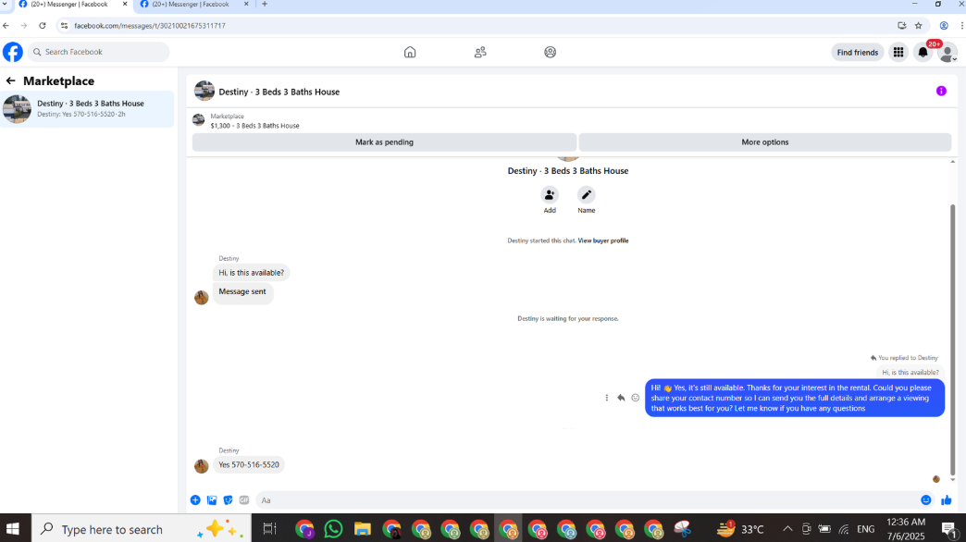
Task: Click the taskbar 'Type here to search' box
Action: coord(142,528)
